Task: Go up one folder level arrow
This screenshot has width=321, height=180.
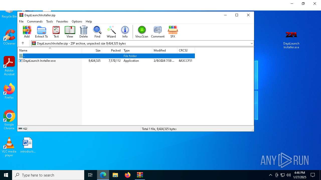Action: click(23, 43)
